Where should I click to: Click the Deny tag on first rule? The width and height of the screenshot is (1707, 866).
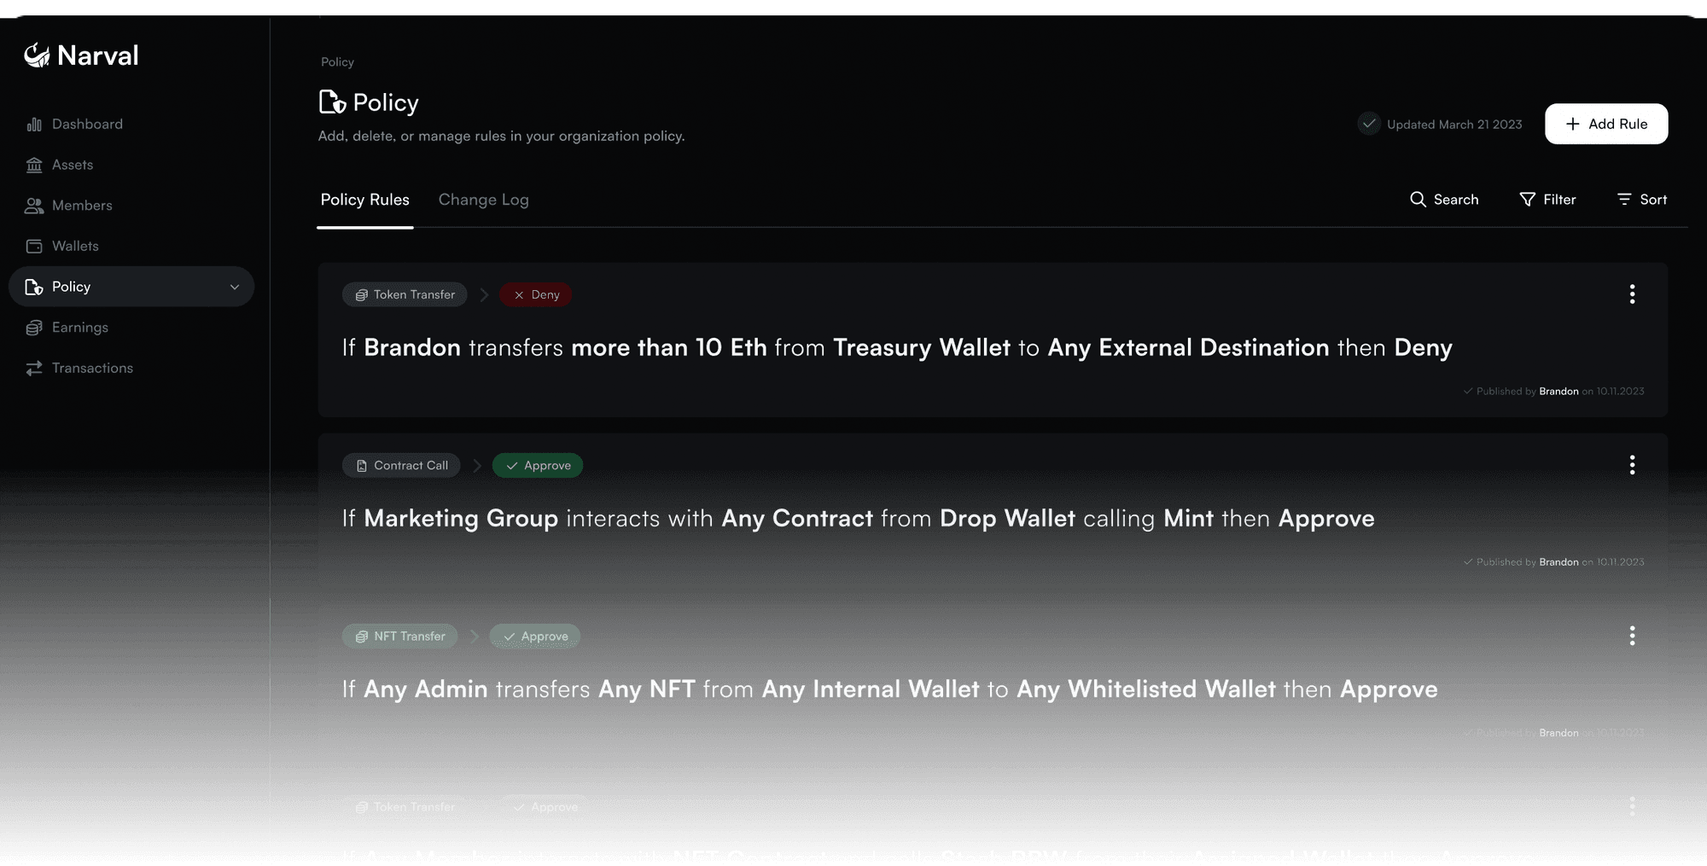[536, 294]
